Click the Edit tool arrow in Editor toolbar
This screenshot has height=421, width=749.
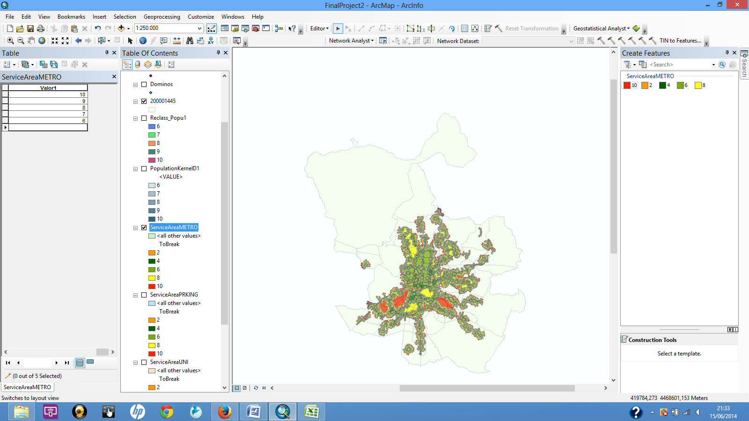tap(338, 29)
